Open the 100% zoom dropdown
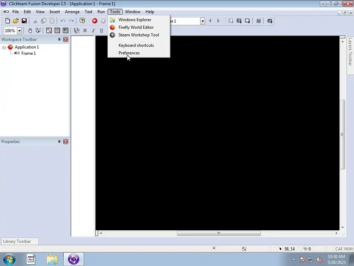This screenshot has width=354, height=266. pos(19,30)
